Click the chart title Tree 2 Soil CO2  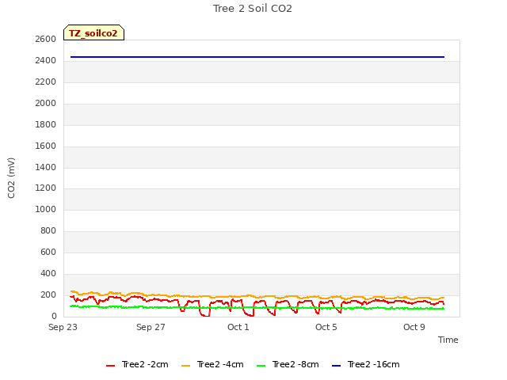point(253,9)
